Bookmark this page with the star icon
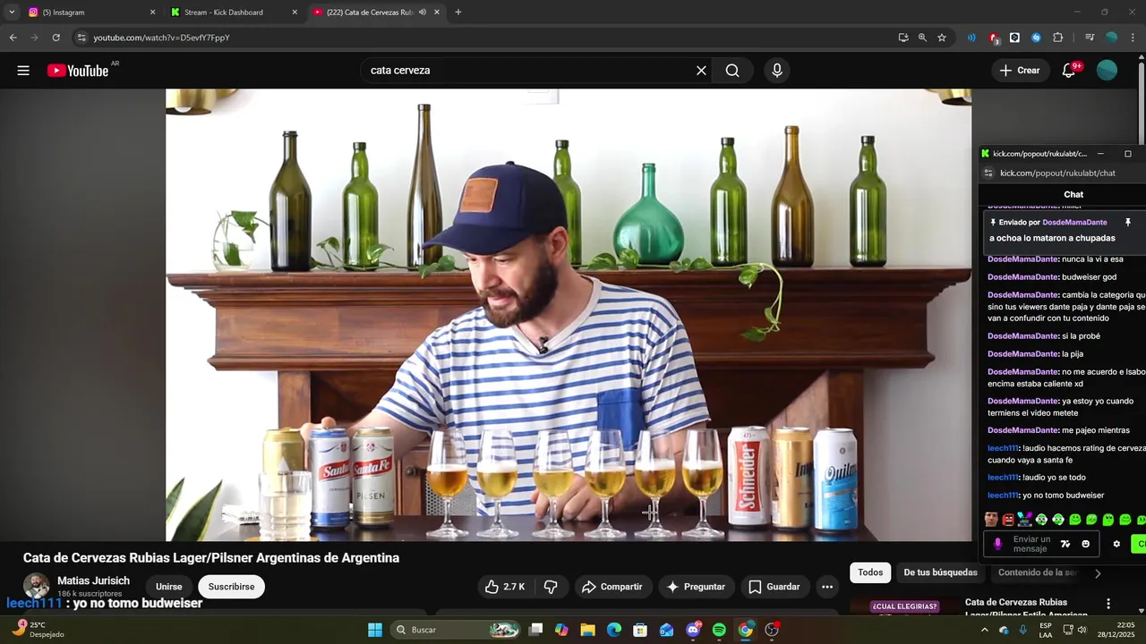The image size is (1146, 644). click(942, 38)
